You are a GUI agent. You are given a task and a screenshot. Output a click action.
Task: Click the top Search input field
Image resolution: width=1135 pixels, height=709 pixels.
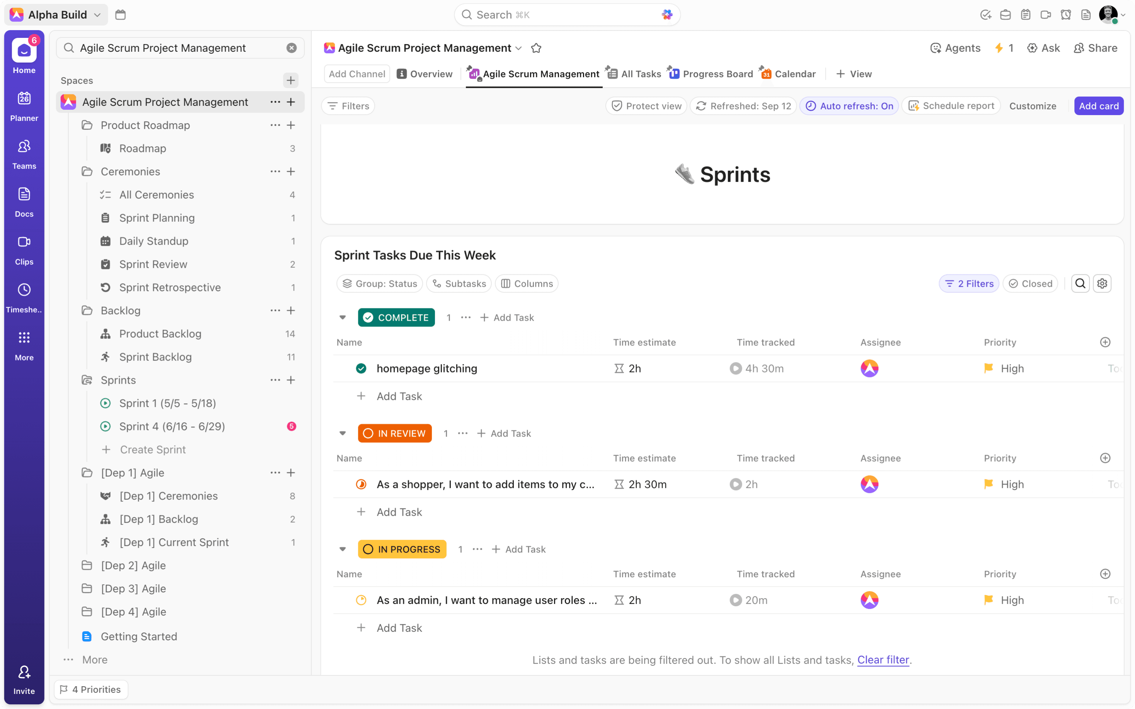pos(567,15)
